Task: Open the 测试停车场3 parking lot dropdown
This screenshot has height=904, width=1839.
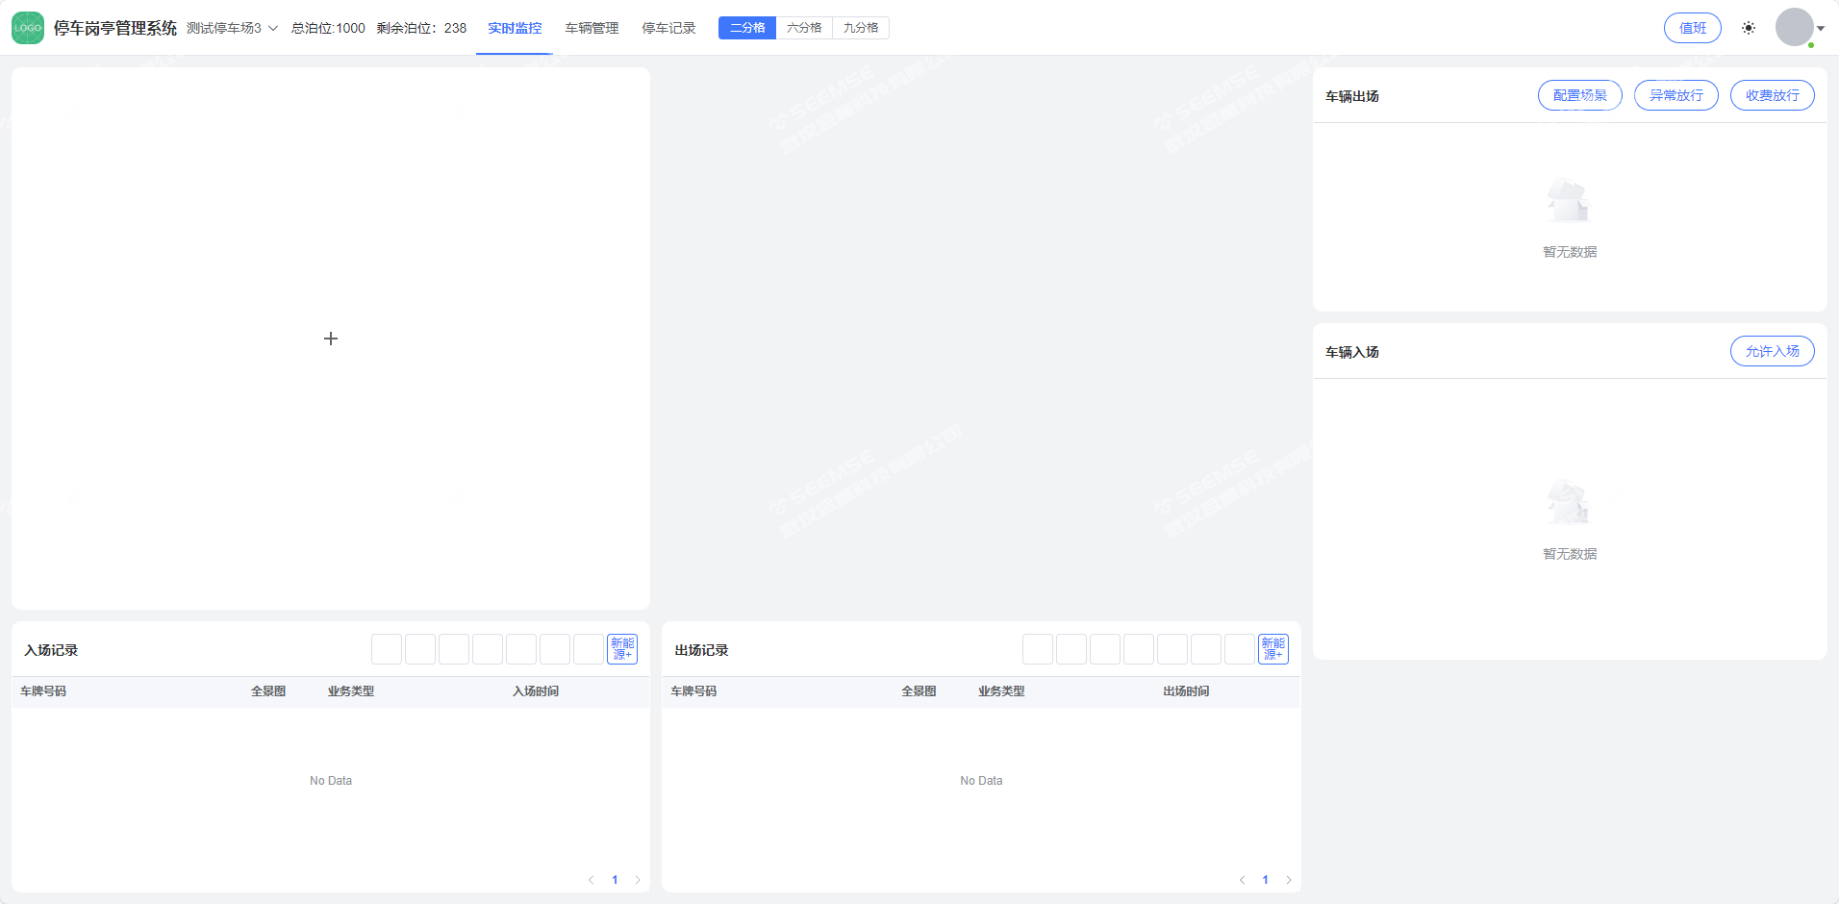Action: pyautogui.click(x=232, y=28)
